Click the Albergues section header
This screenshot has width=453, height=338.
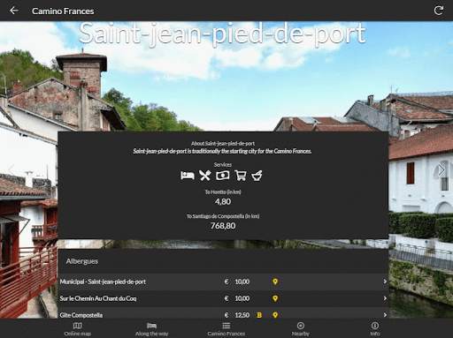pos(82,261)
